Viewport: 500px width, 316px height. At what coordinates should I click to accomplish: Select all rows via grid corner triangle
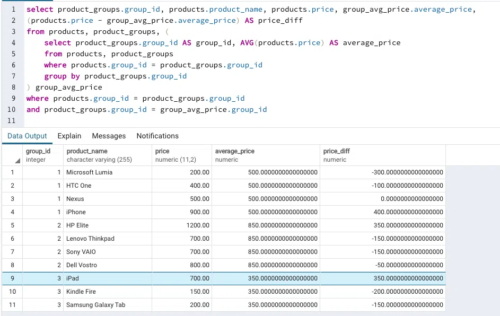point(17,161)
